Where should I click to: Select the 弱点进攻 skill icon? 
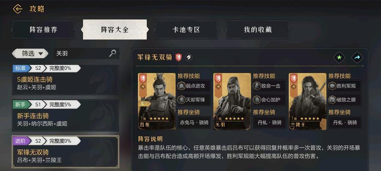pos(182,86)
